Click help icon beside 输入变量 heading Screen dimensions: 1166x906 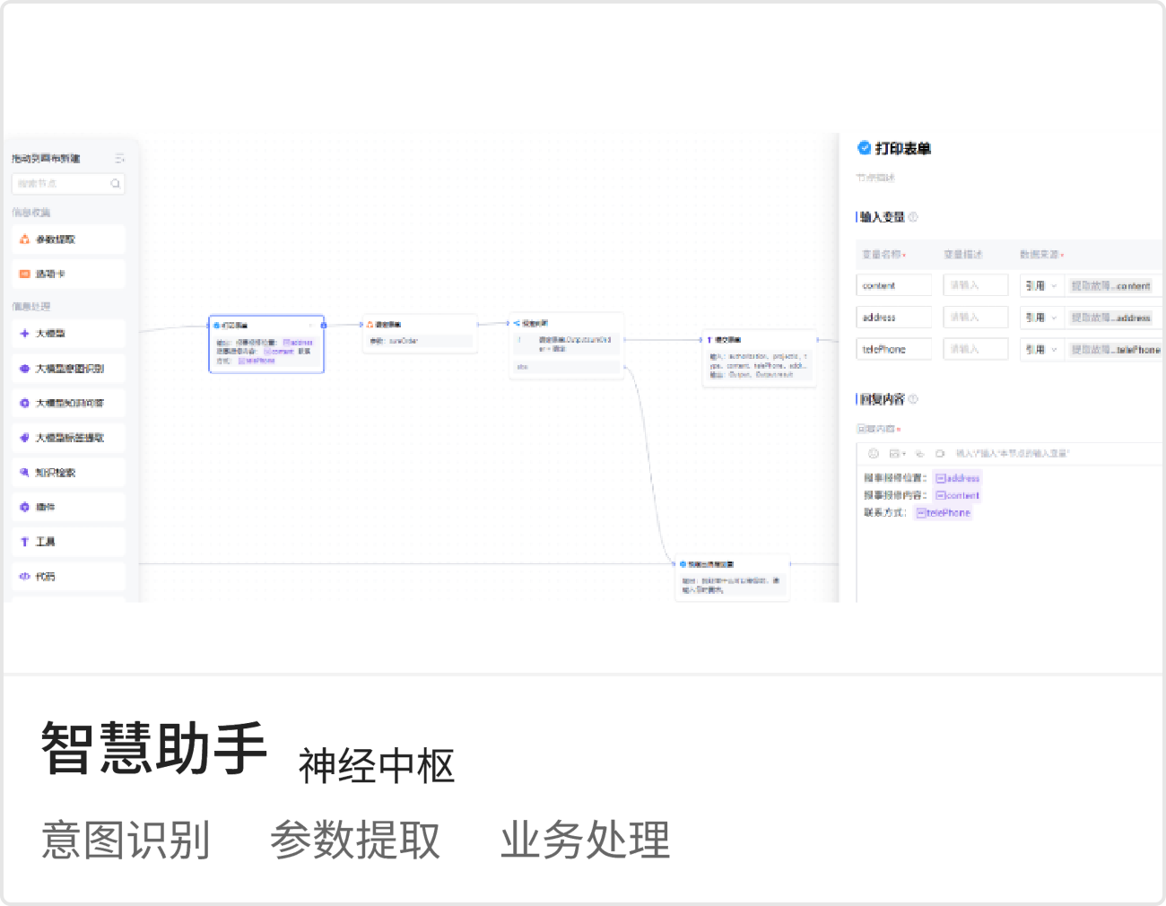(913, 217)
